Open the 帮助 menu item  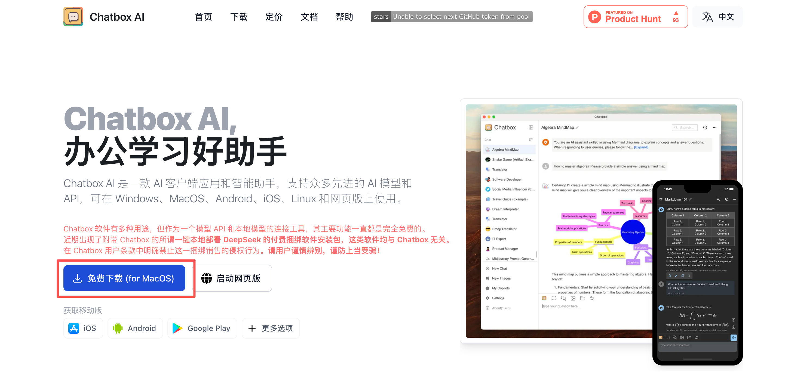(344, 17)
